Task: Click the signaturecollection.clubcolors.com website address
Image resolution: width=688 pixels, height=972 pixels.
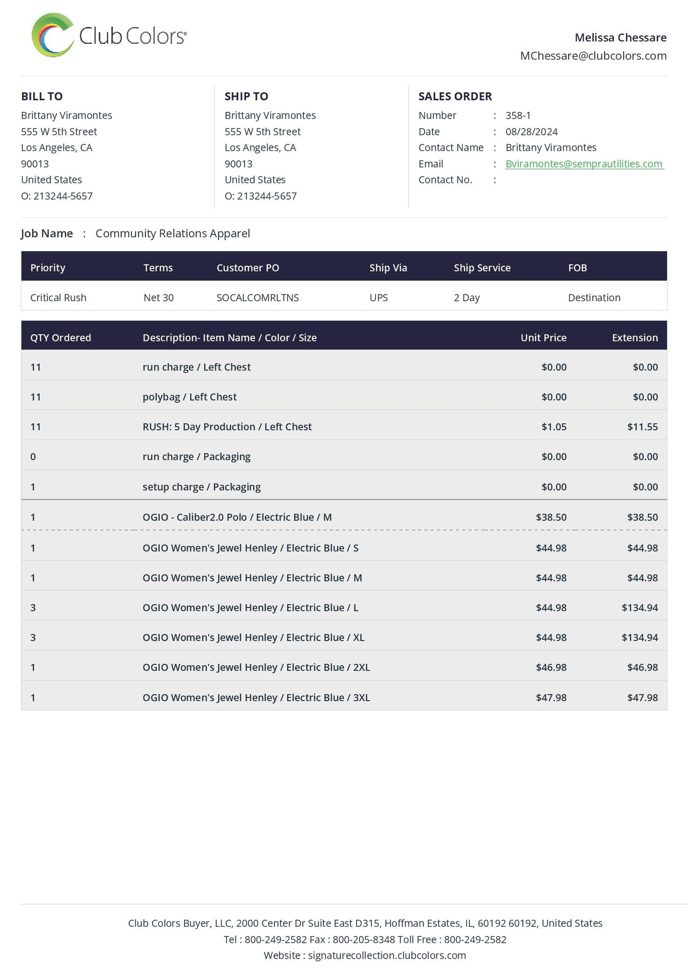Action: pyautogui.click(x=387, y=955)
